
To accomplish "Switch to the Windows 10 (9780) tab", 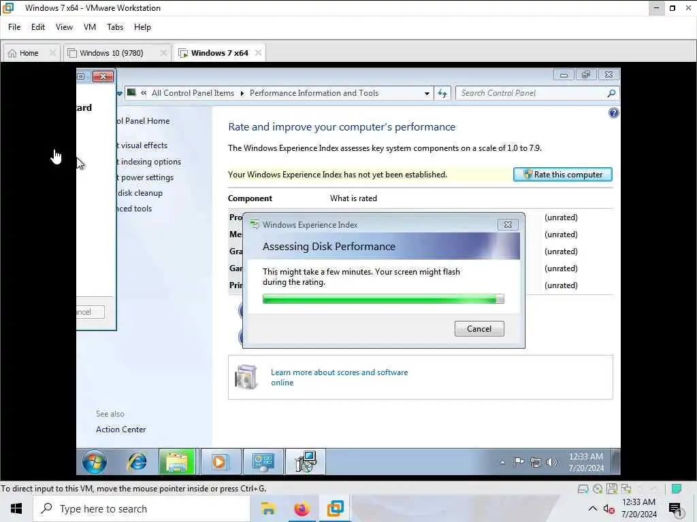I will click(x=111, y=53).
